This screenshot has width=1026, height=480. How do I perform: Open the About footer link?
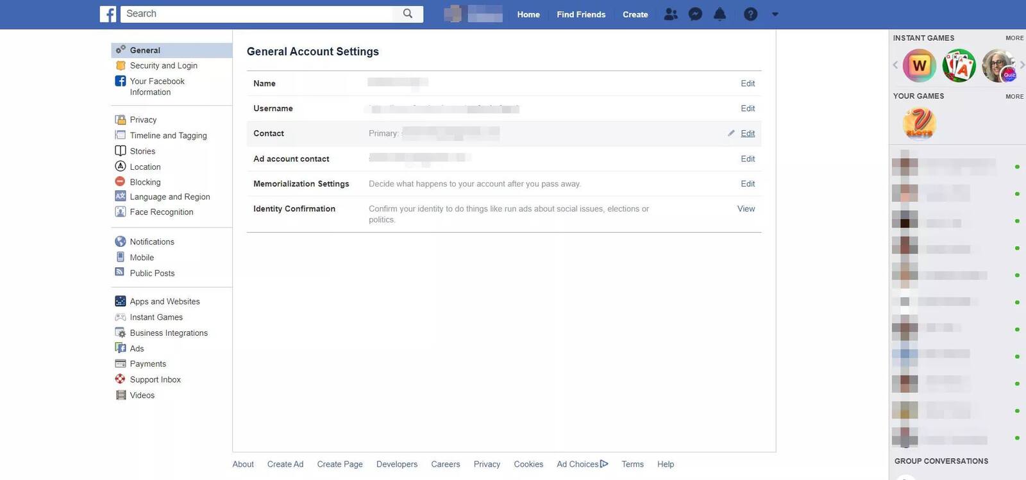[x=243, y=464]
